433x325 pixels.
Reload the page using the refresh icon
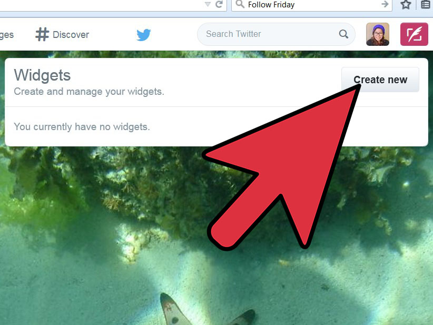click(x=219, y=4)
